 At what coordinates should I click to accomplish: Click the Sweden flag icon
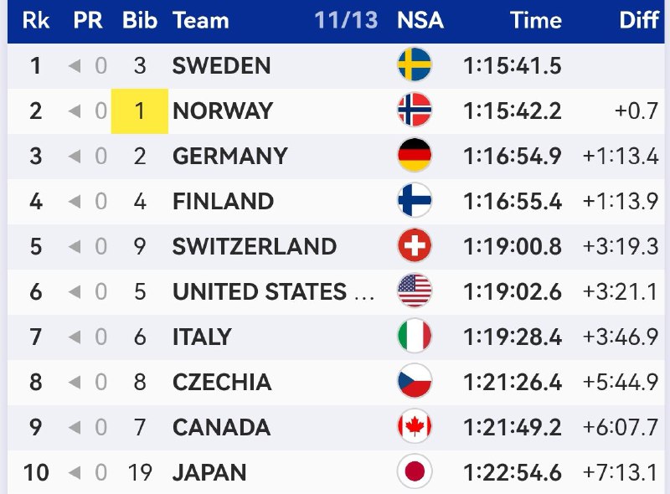pyautogui.click(x=415, y=64)
